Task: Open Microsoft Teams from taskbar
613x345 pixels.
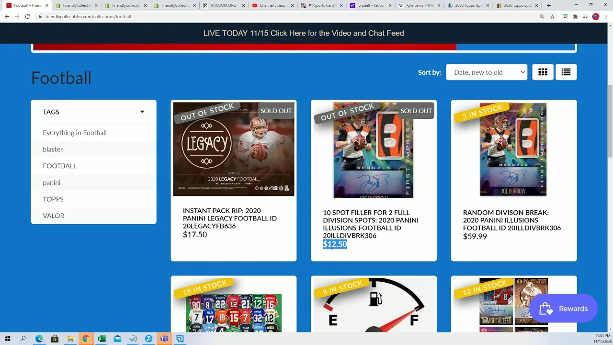Action: tap(164, 339)
